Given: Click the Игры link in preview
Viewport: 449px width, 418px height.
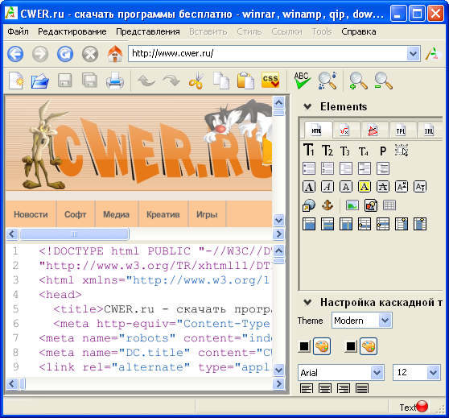Looking at the screenshot, I should (x=207, y=214).
